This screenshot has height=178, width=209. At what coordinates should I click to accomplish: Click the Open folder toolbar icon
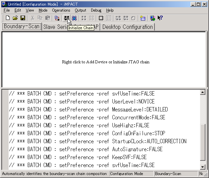[x=15, y=18]
